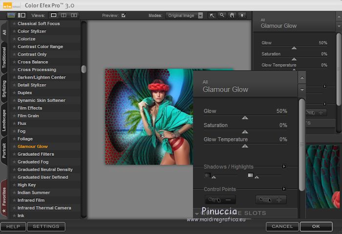
Task: Select the zoom magnifier tool
Action: coord(222,16)
